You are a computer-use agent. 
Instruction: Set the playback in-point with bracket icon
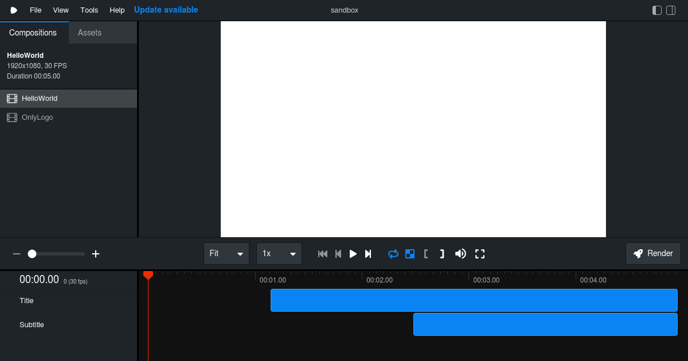[x=426, y=253]
